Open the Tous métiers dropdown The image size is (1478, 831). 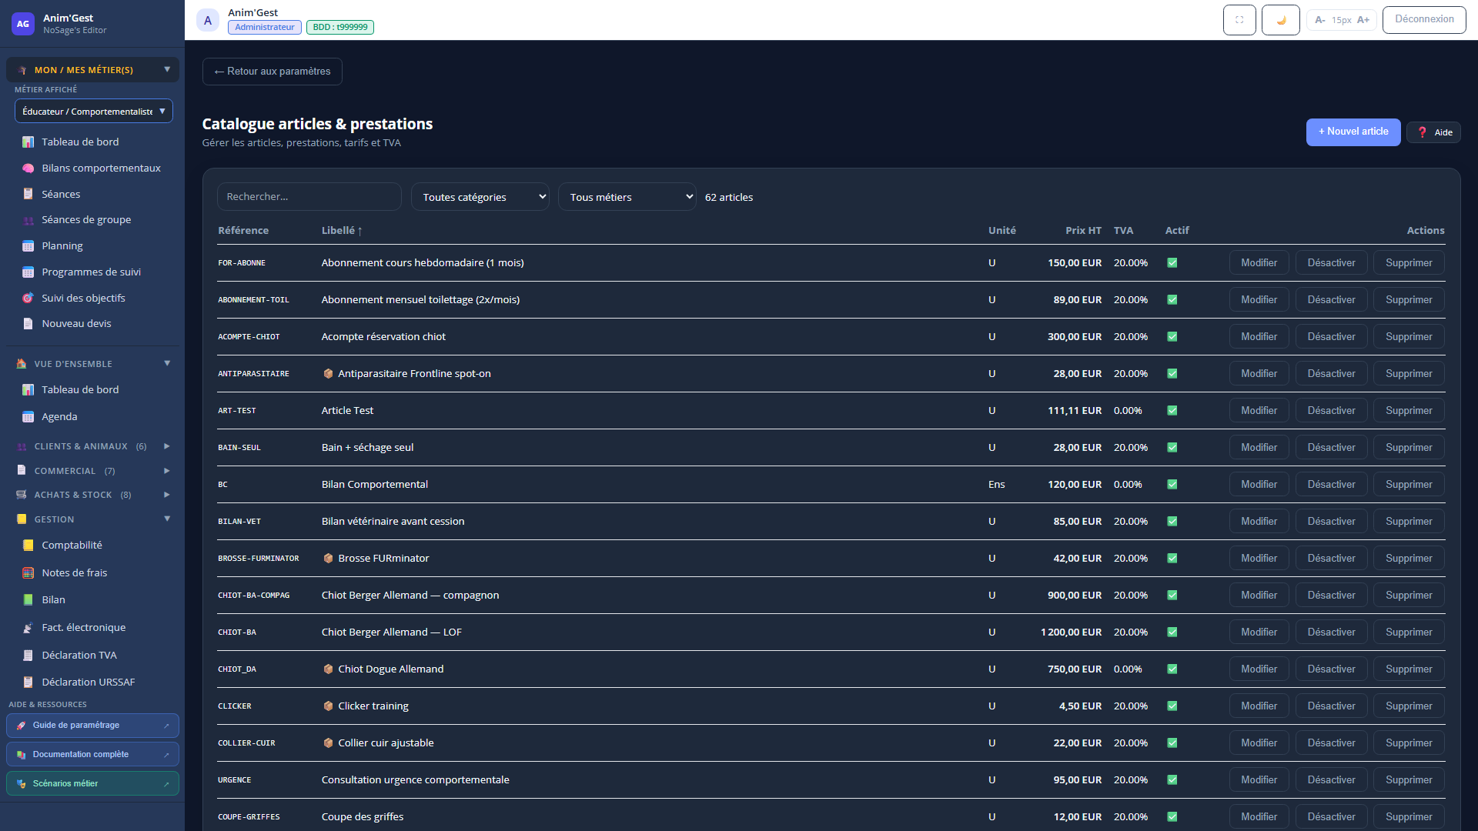point(627,197)
